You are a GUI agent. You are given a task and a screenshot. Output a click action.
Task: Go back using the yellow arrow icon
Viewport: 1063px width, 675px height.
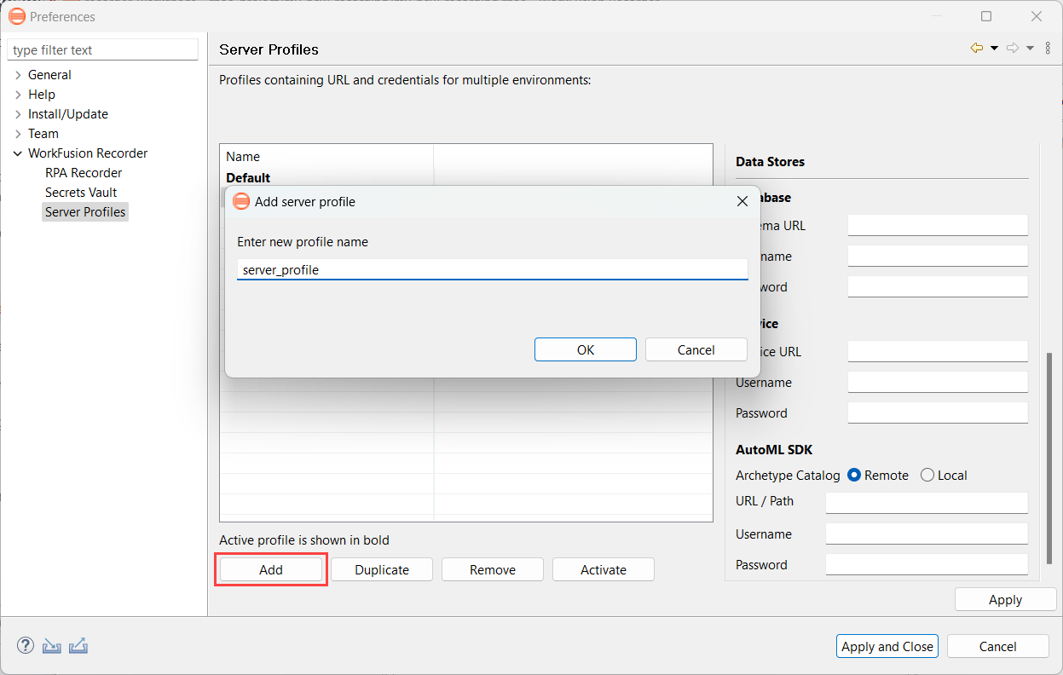tap(977, 49)
